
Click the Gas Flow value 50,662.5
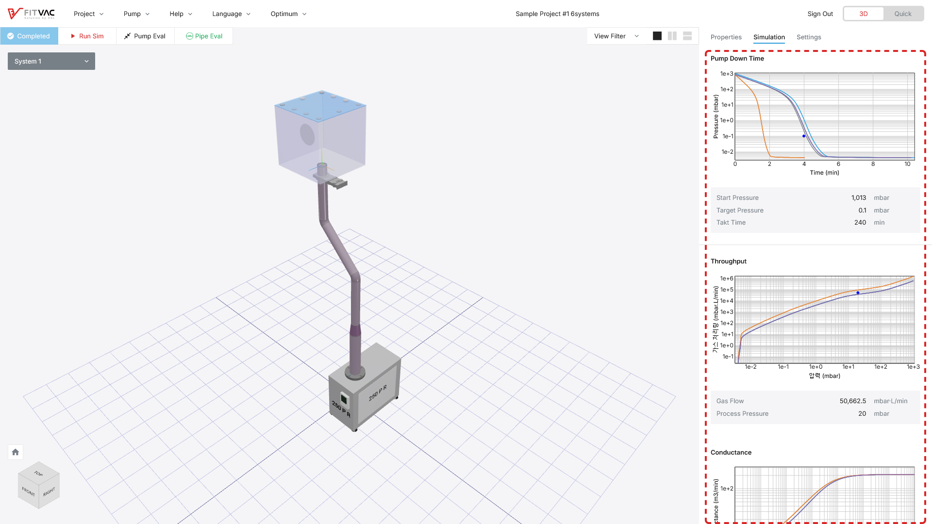coord(853,401)
